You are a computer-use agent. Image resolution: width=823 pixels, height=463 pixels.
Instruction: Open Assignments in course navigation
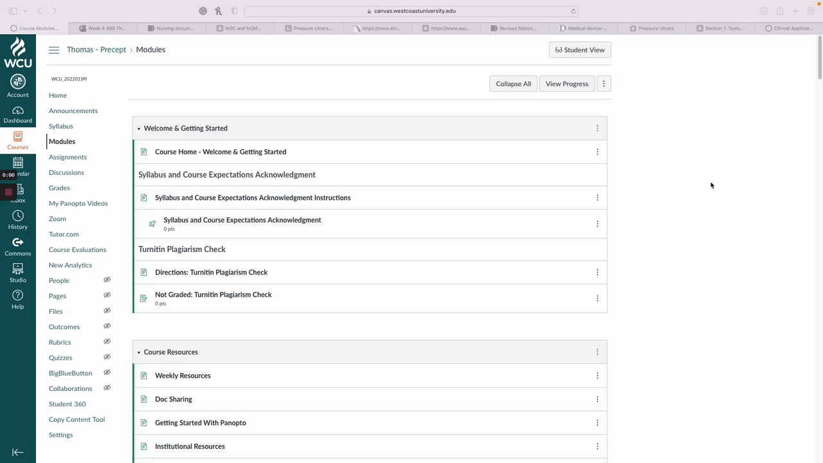68,157
